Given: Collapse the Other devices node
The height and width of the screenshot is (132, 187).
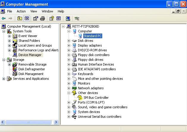Looking at the screenshot, I should pos(69,93).
